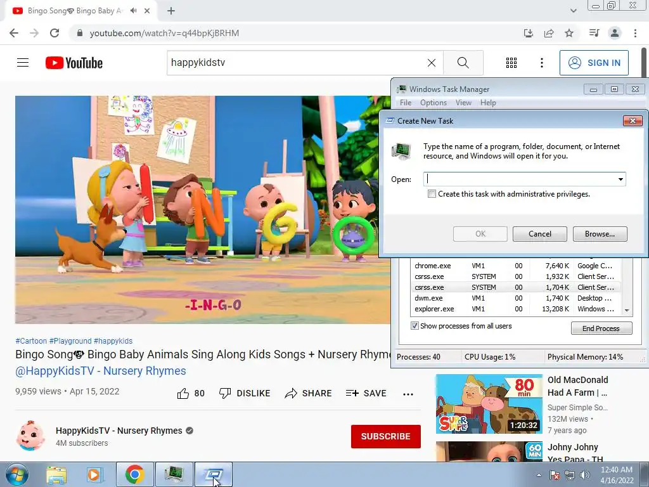
Task: Click the install app icon in address bar
Action: [x=528, y=33]
